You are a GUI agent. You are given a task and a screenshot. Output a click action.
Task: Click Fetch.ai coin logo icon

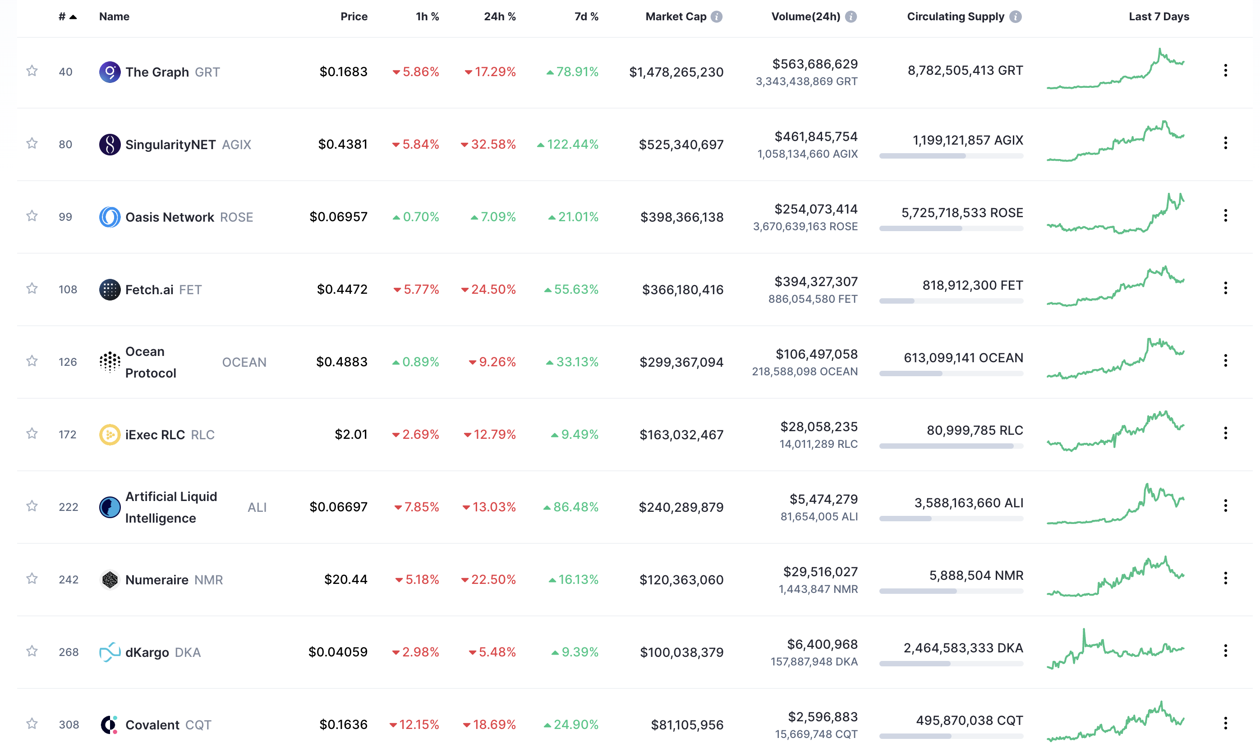[x=109, y=289]
